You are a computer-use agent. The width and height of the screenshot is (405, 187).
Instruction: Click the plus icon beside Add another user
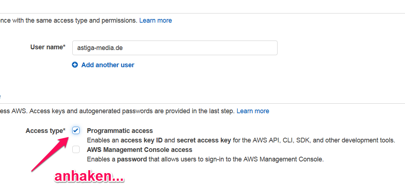(75, 65)
